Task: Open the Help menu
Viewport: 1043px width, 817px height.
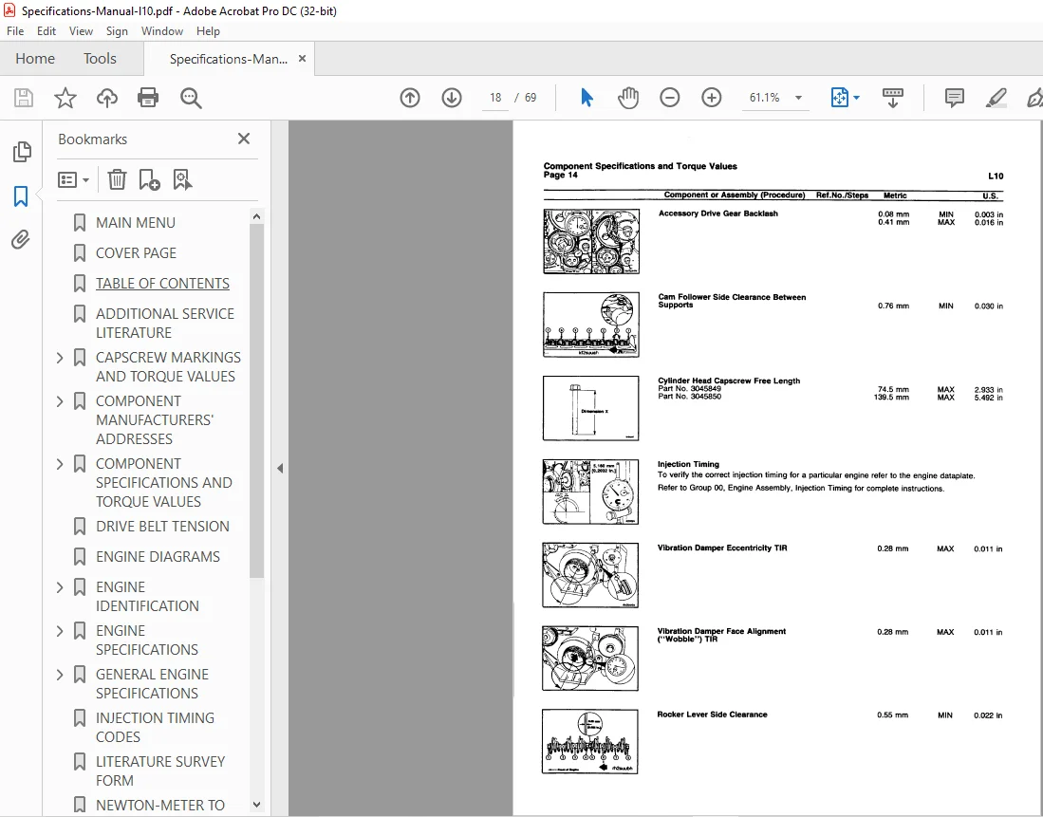Action: [208, 31]
